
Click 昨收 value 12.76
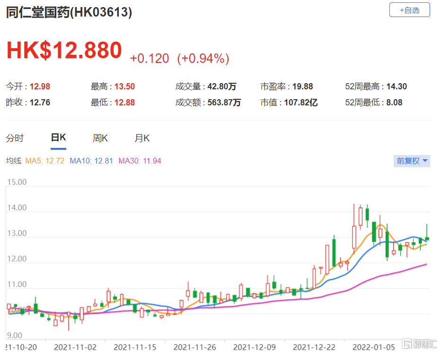40,103
